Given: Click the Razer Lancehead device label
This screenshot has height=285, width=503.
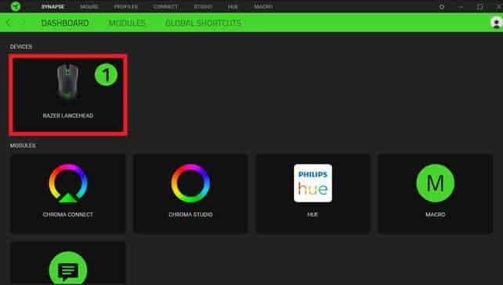Looking at the screenshot, I should pyautogui.click(x=68, y=116).
